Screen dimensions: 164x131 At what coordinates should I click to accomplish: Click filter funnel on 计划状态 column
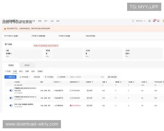pos(60,82)
